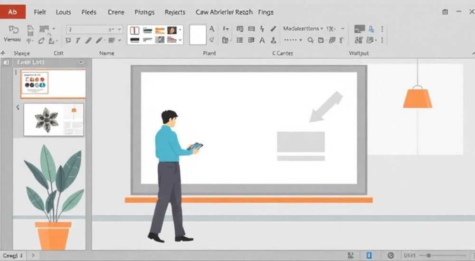475x261 pixels.
Task: Click the restore window icon at top right
Action: (445, 12)
